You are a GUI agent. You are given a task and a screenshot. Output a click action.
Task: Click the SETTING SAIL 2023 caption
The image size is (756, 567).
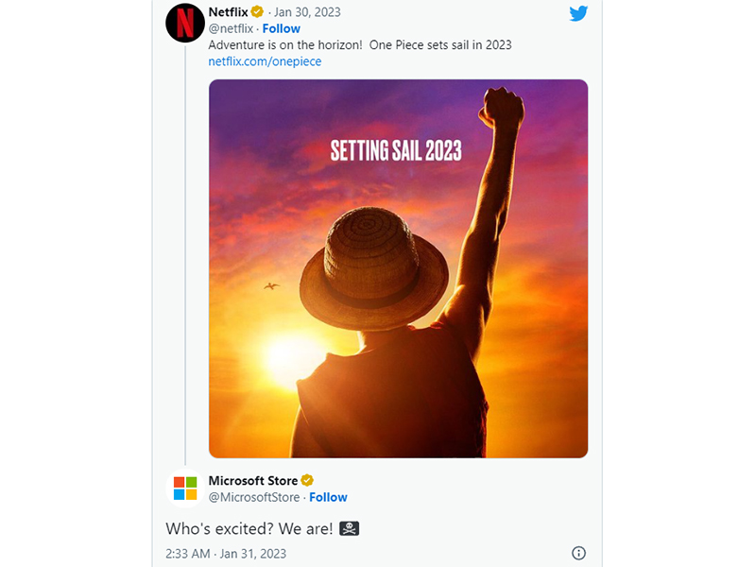[x=395, y=149]
